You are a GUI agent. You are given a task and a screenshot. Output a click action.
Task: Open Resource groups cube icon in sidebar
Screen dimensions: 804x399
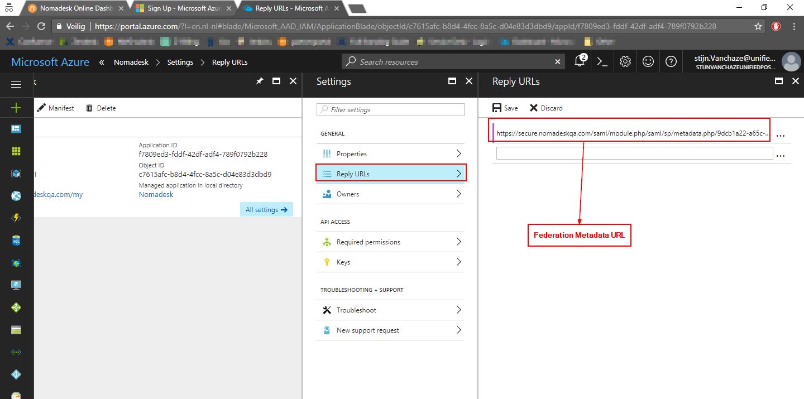tap(16, 174)
